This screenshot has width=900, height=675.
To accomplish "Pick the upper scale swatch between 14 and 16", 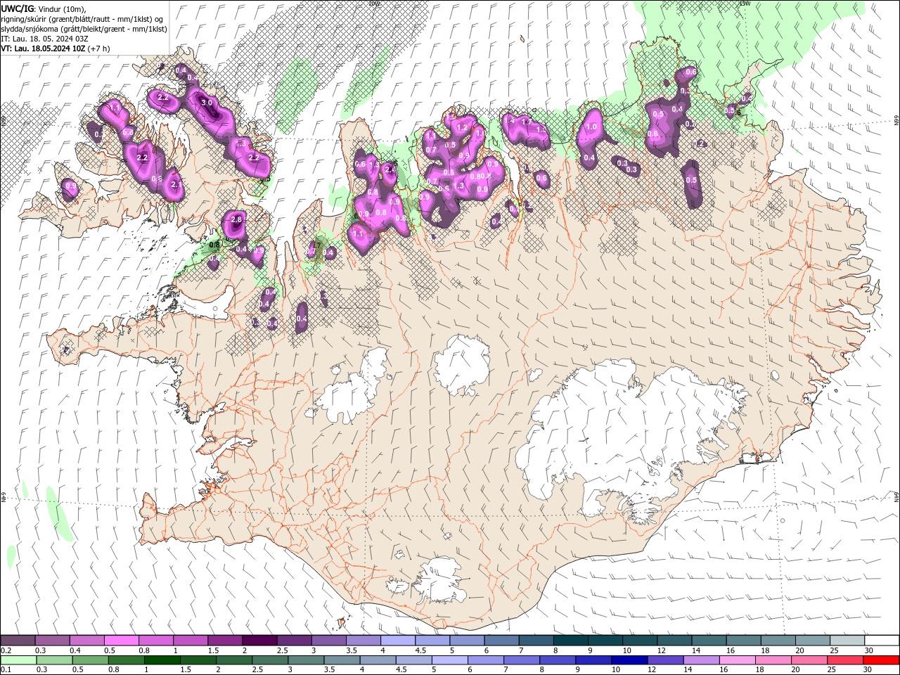I will point(709,641).
